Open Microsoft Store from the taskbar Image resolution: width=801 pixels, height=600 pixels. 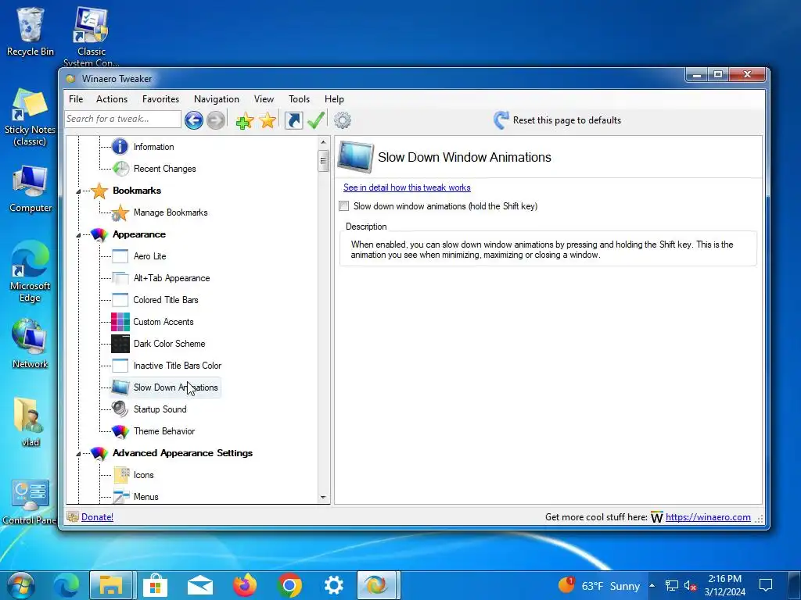(156, 585)
